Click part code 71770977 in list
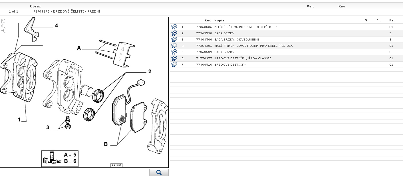This screenshot has width=403, height=180. 204,58
